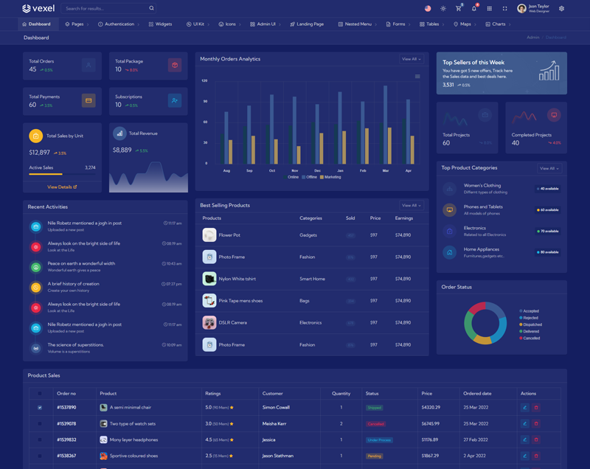Open the Widgets menu item

click(160, 24)
